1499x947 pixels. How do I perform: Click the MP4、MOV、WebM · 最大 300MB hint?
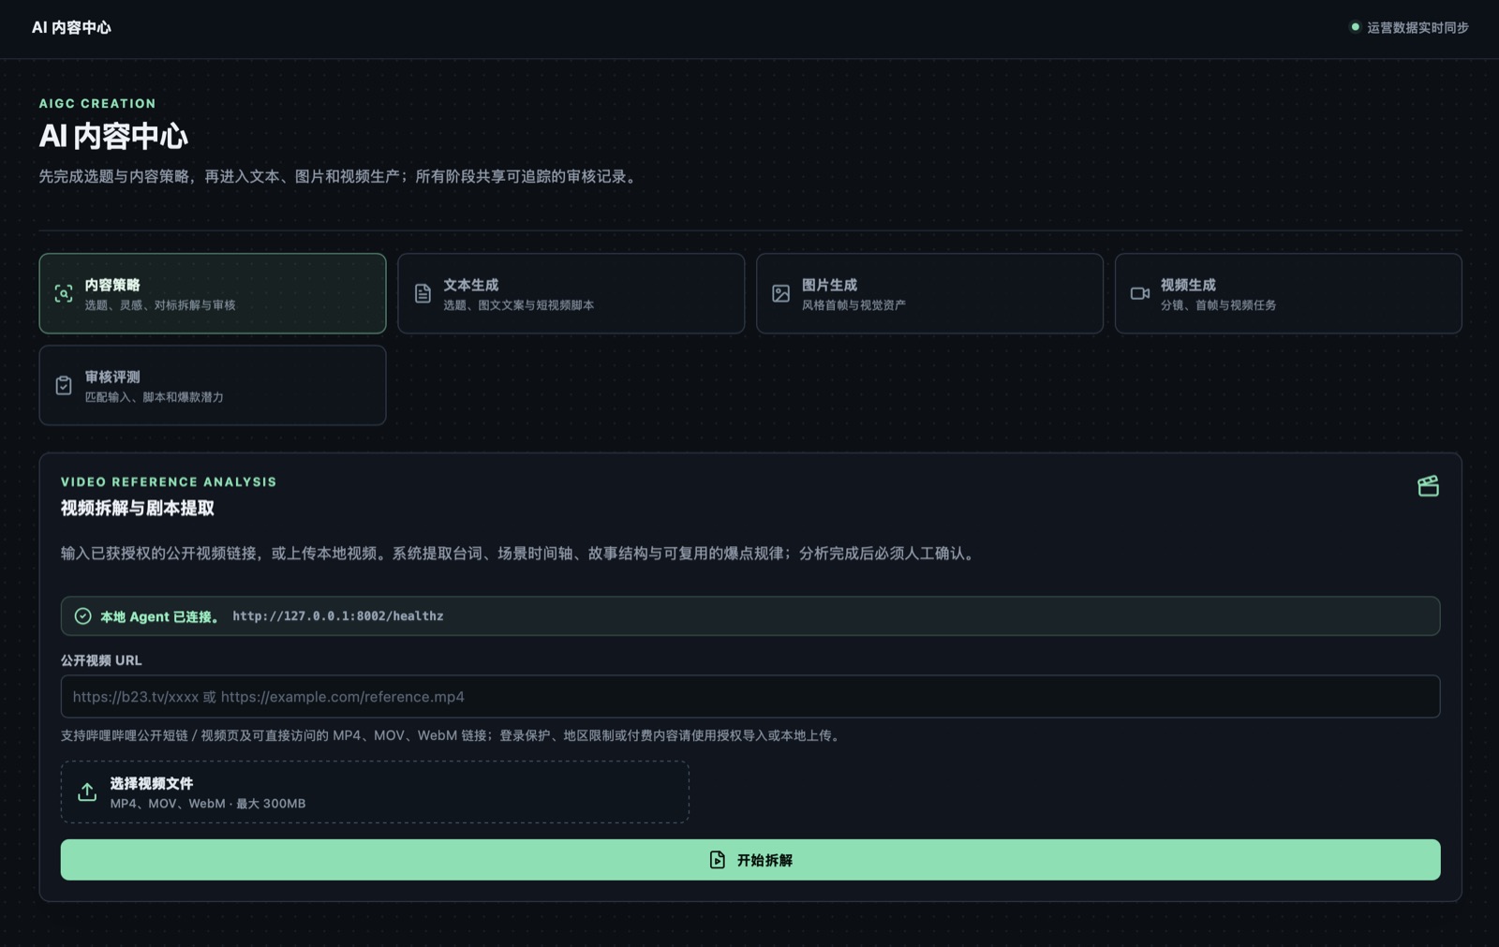[x=208, y=804]
